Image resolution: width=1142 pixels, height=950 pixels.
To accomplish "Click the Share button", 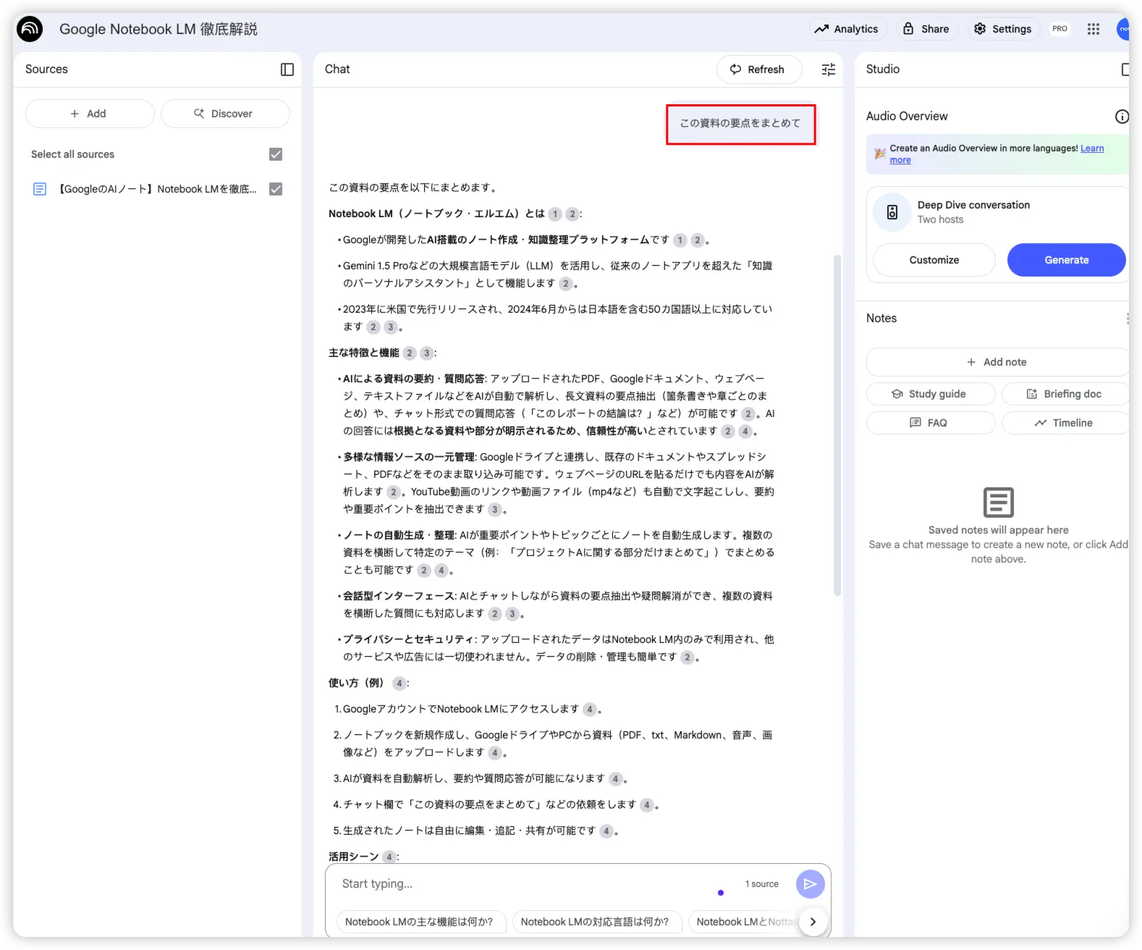I will pyautogui.click(x=926, y=29).
